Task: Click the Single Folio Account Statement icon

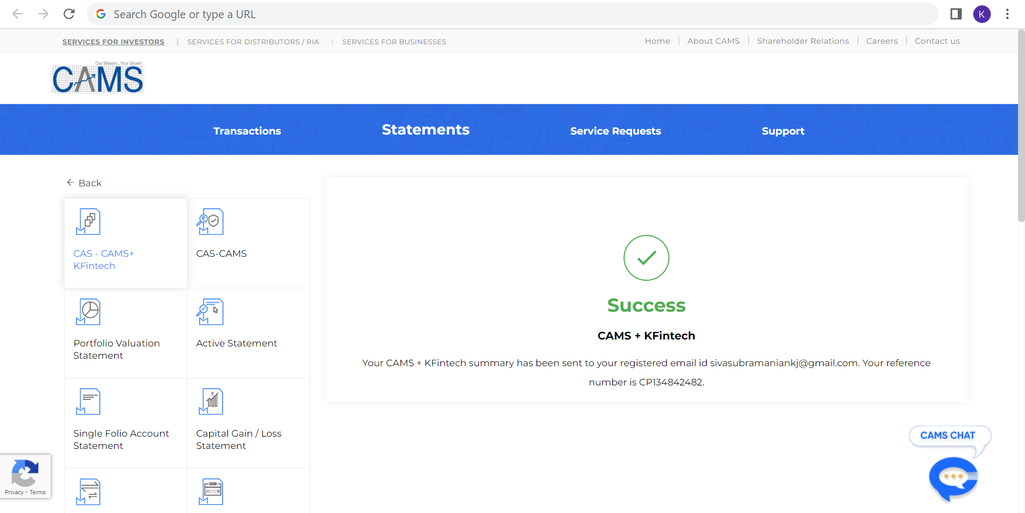Action: [x=88, y=401]
